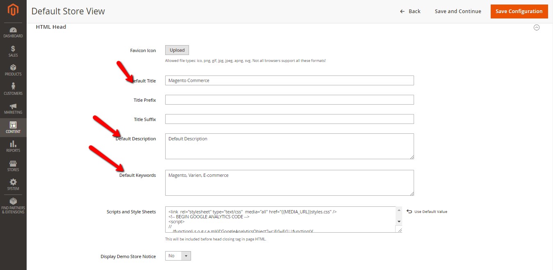Click the Favicon Icon label
The height and width of the screenshot is (270, 553).
[143, 50]
